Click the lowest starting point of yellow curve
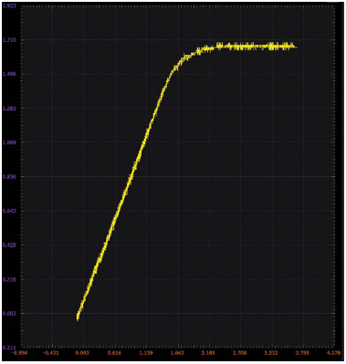 click(x=78, y=317)
